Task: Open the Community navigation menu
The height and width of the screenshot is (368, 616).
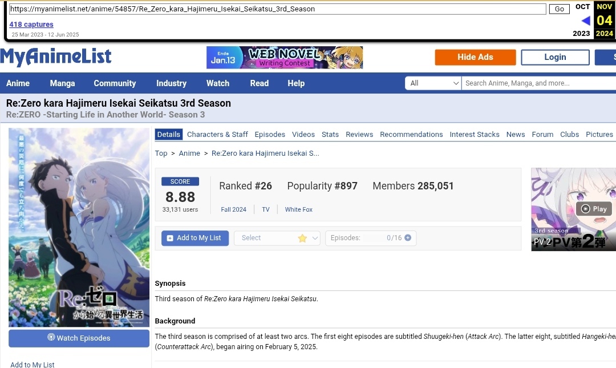Action: click(x=115, y=83)
